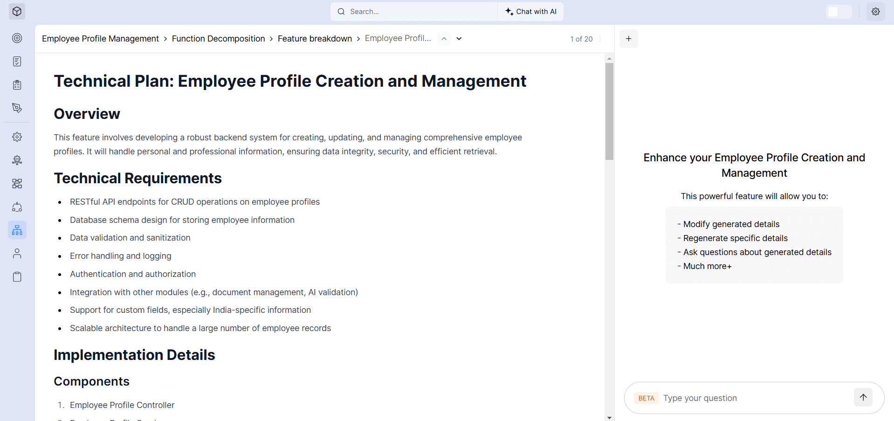The height and width of the screenshot is (421, 894).
Task: Send question with the up arrow button
Action: tap(863, 398)
